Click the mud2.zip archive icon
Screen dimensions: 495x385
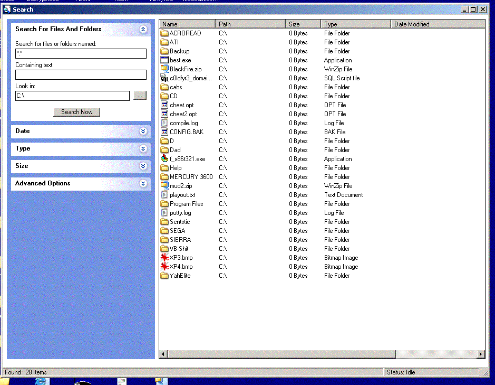164,186
